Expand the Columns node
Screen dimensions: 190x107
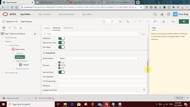[14, 53]
